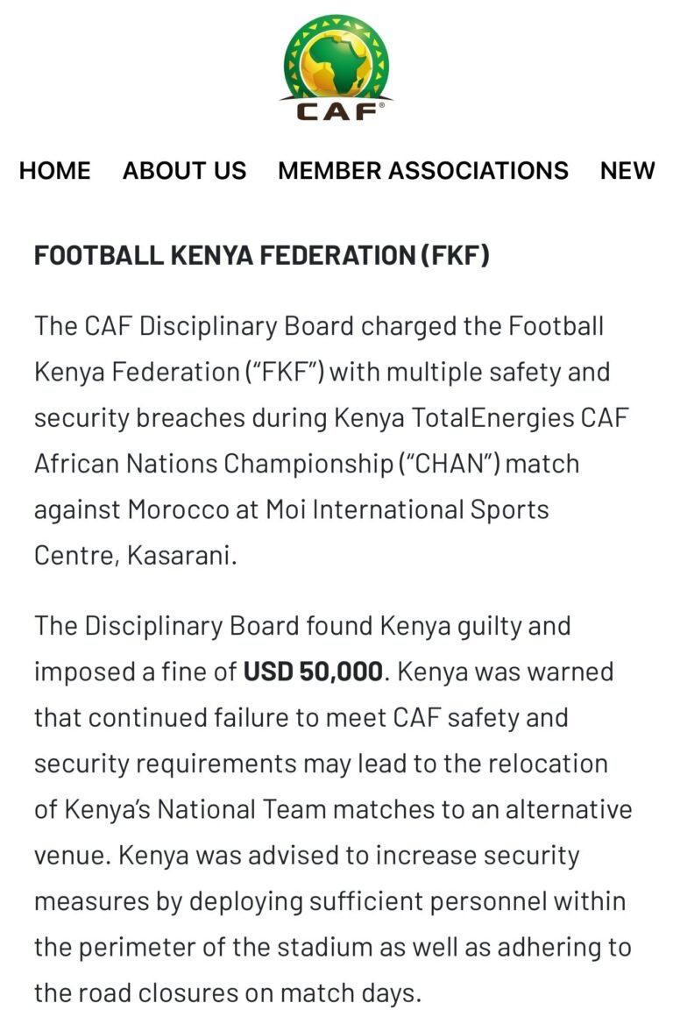The image size is (673, 1031).
Task: Select MEMBER ASSOCIATIONS in the navigation bar
Action: [422, 170]
